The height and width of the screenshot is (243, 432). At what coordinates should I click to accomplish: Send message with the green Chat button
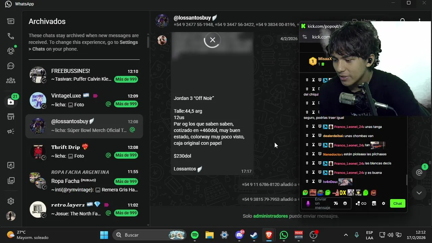pyautogui.click(x=398, y=204)
